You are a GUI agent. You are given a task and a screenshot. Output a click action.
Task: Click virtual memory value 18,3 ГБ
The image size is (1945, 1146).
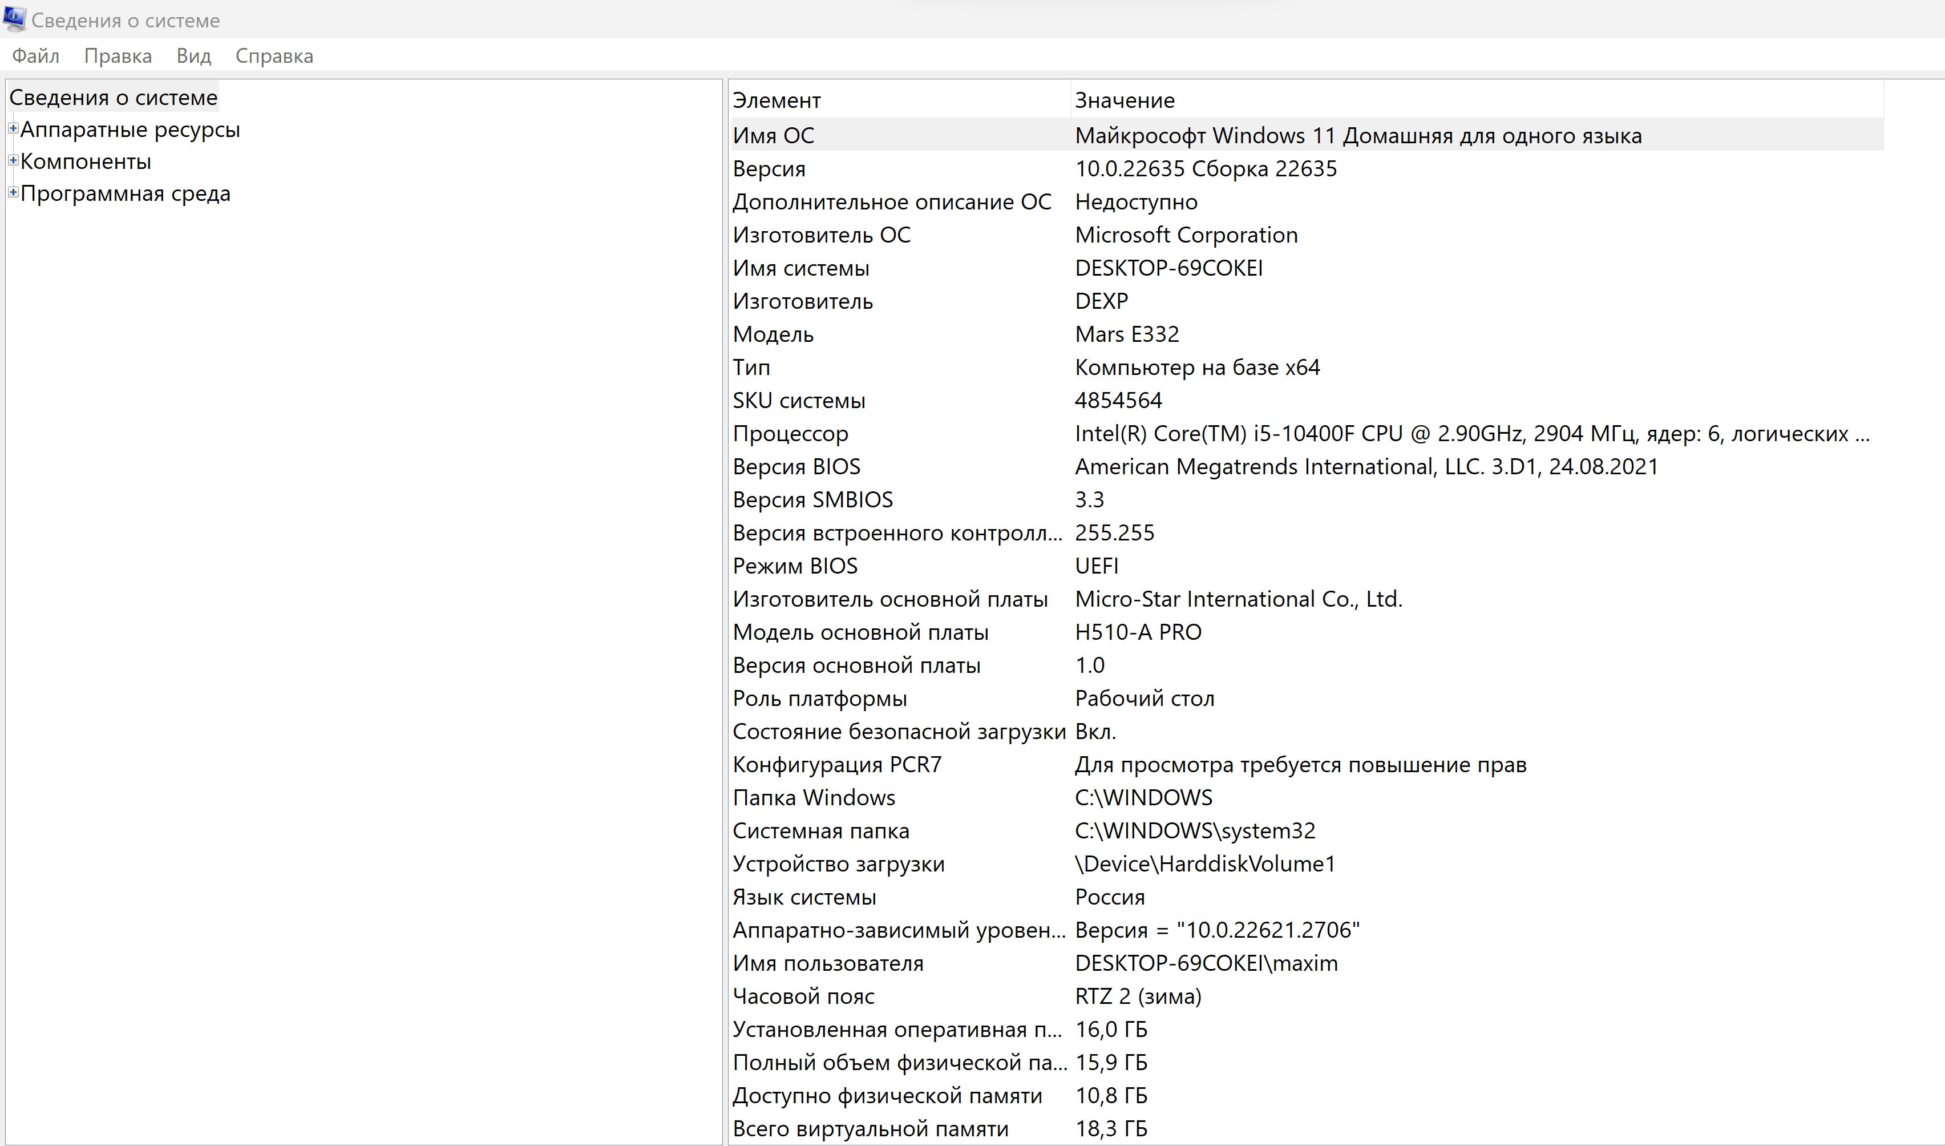(x=1111, y=1129)
